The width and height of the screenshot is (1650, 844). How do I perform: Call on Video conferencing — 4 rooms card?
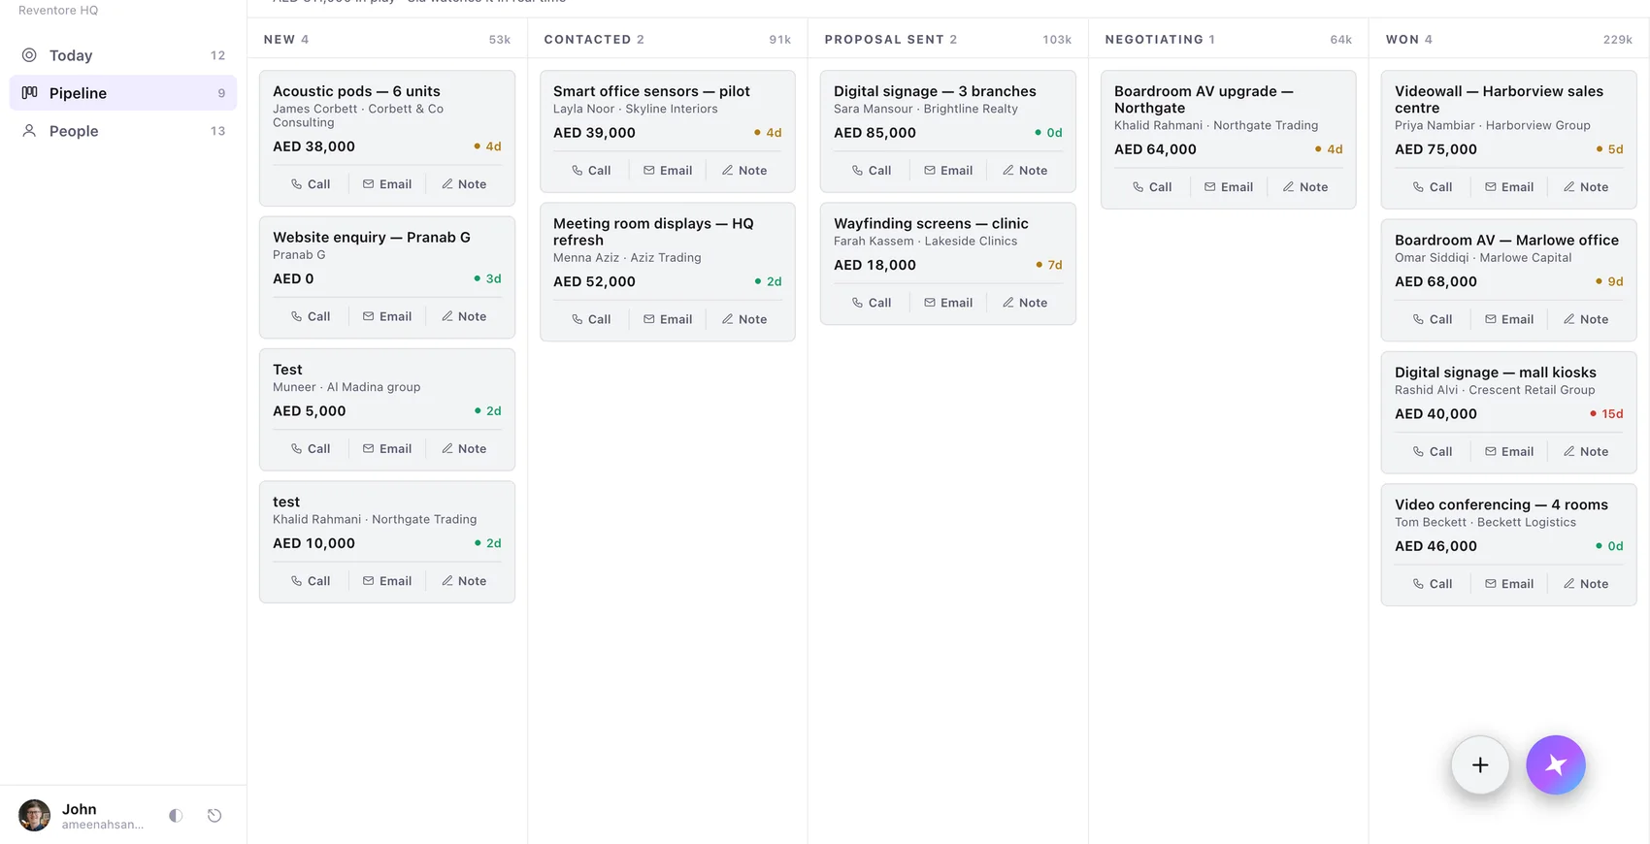click(x=1433, y=584)
